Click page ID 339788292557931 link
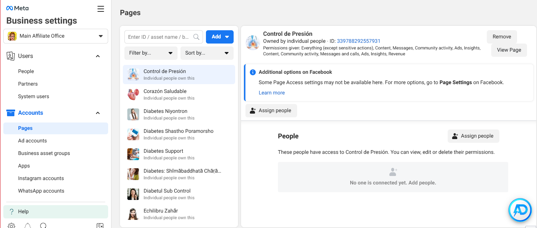 click(358, 41)
